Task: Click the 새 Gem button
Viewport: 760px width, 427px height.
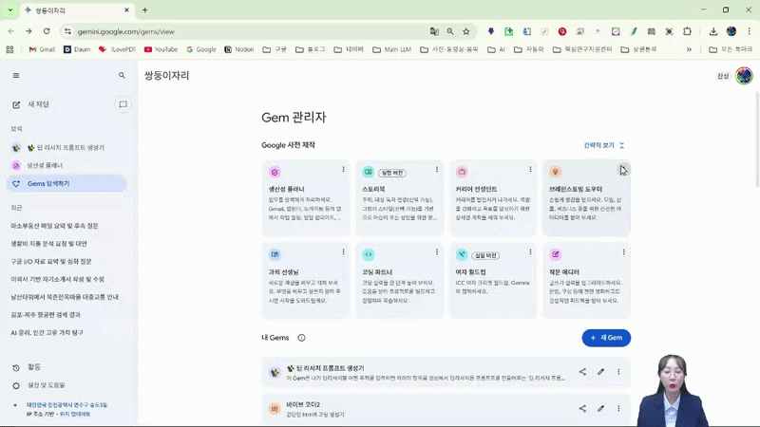Action: (606, 338)
